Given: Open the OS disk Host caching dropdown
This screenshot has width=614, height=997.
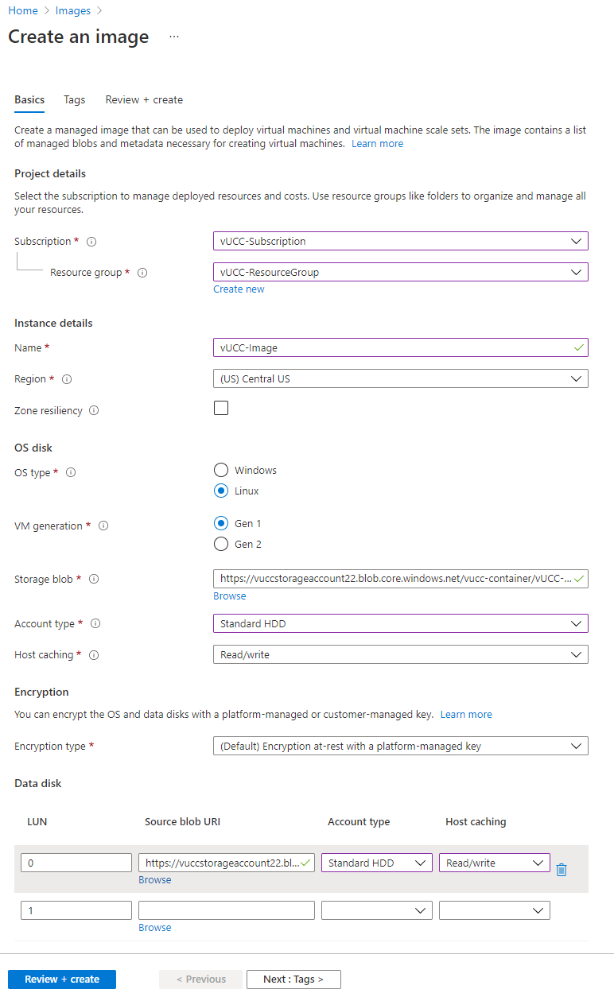Looking at the screenshot, I should (400, 655).
